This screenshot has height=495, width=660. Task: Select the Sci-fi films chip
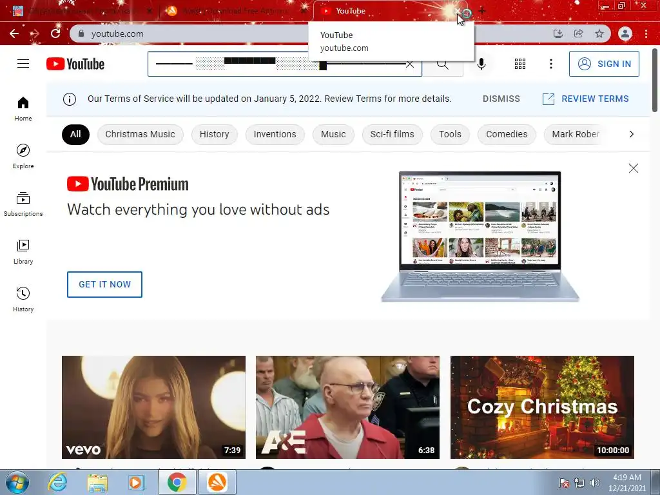[393, 134]
